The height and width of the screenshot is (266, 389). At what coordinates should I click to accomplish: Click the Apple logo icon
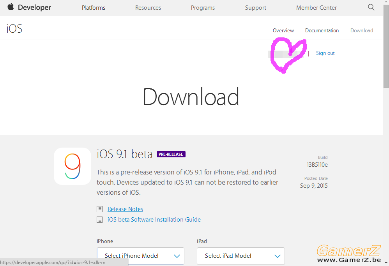11,7
